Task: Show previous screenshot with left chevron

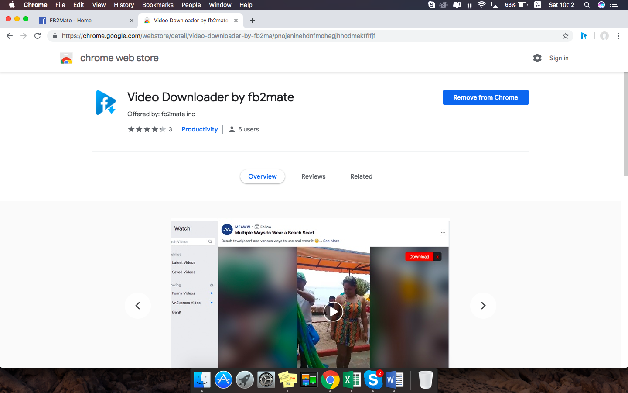Action: click(138, 306)
